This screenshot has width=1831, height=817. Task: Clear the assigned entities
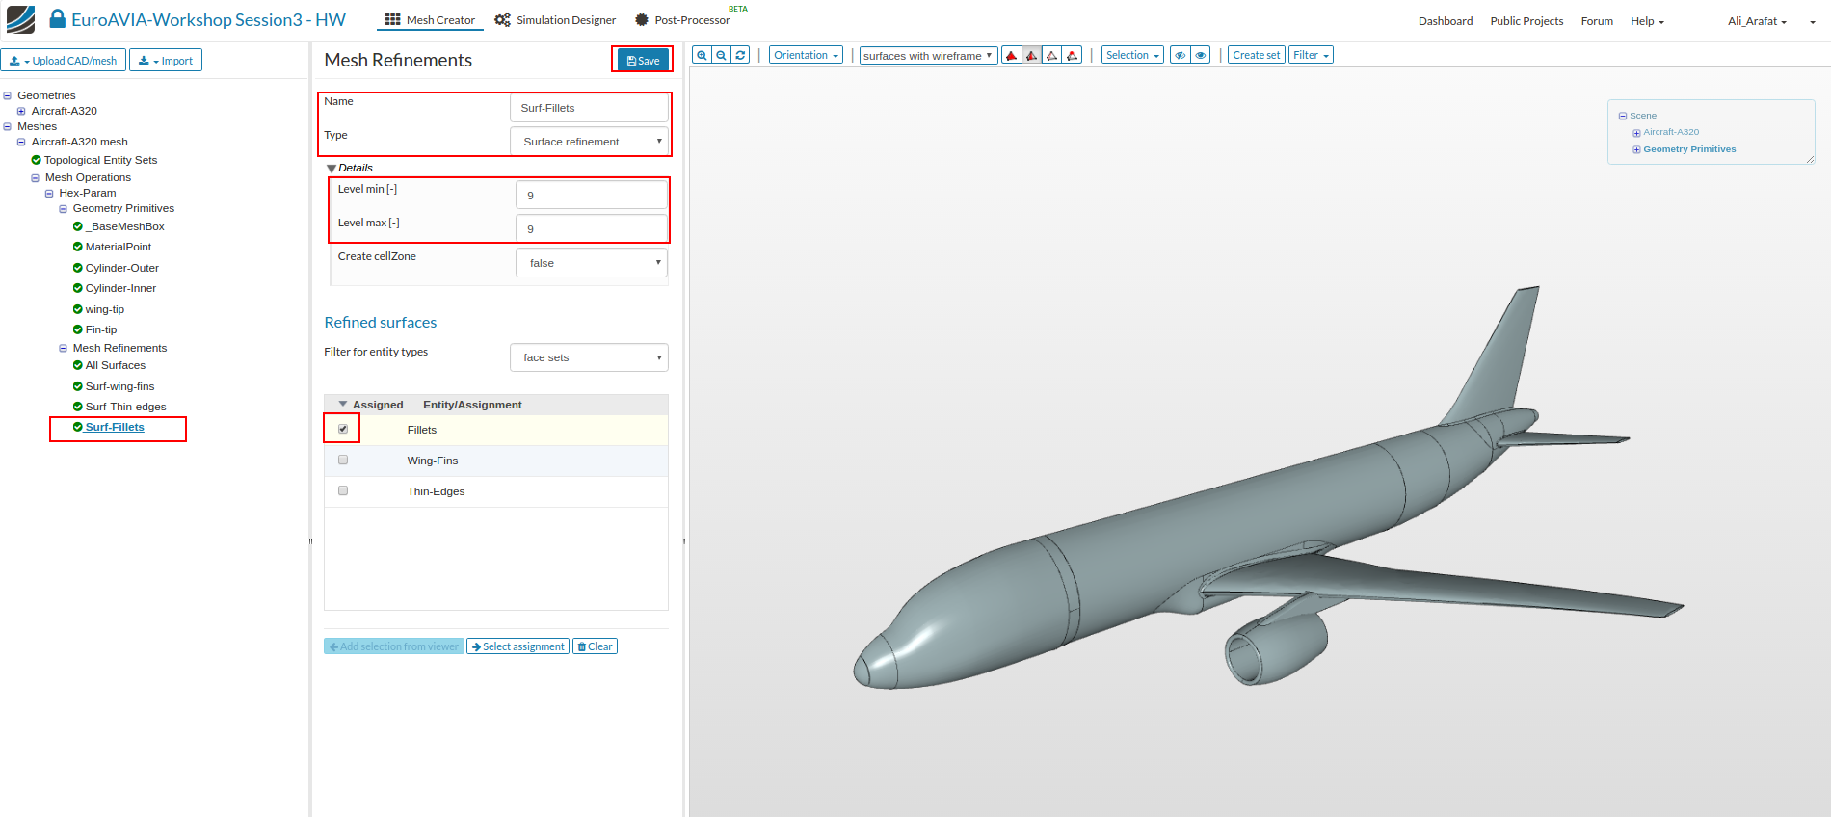coord(595,646)
